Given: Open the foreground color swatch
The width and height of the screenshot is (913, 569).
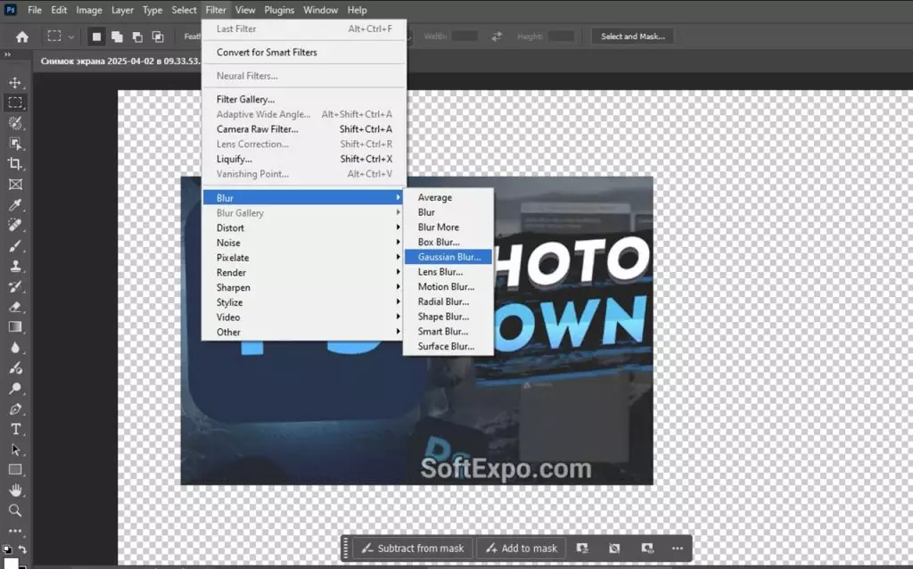Looking at the screenshot, I should 12,563.
